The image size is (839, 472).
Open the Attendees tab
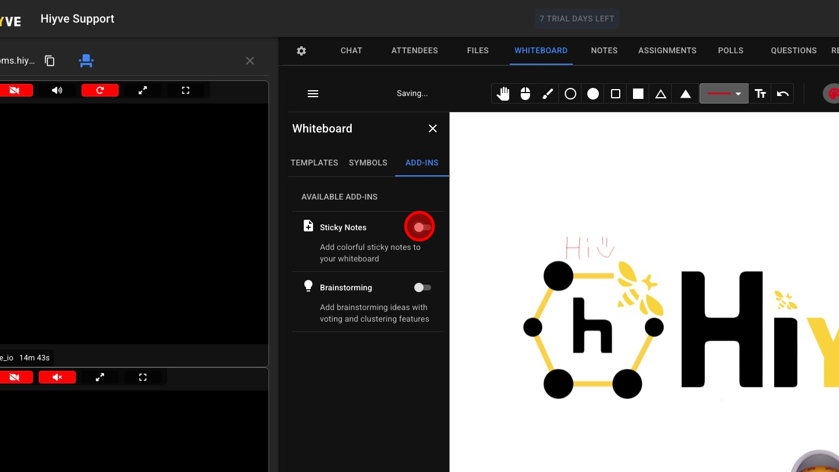(x=414, y=50)
